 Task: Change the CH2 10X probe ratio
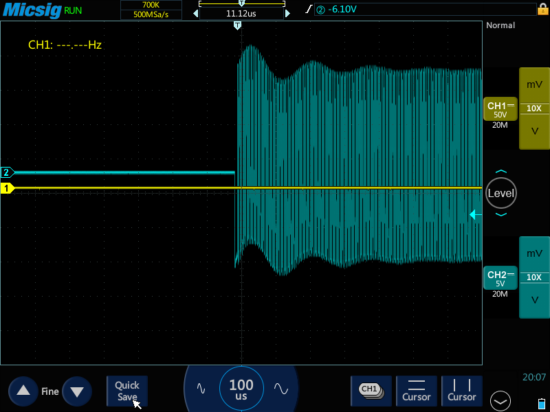[534, 277]
